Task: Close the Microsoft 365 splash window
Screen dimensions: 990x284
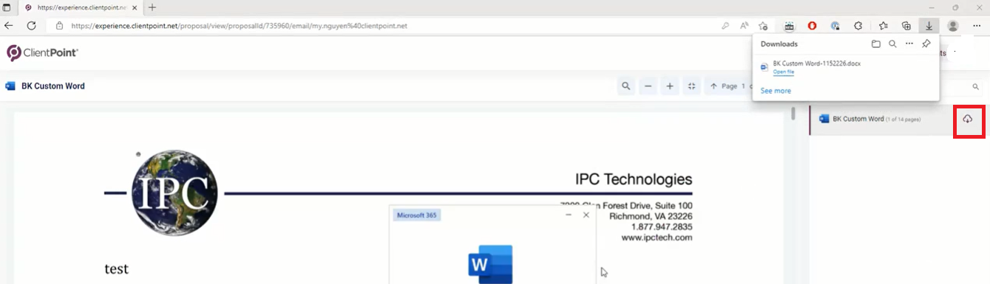Action: pos(586,215)
